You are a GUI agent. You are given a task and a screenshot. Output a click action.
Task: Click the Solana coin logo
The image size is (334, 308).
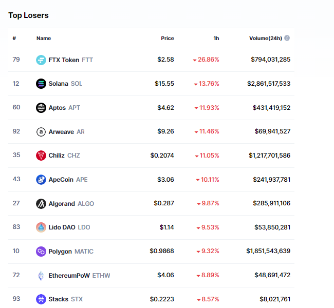click(41, 84)
